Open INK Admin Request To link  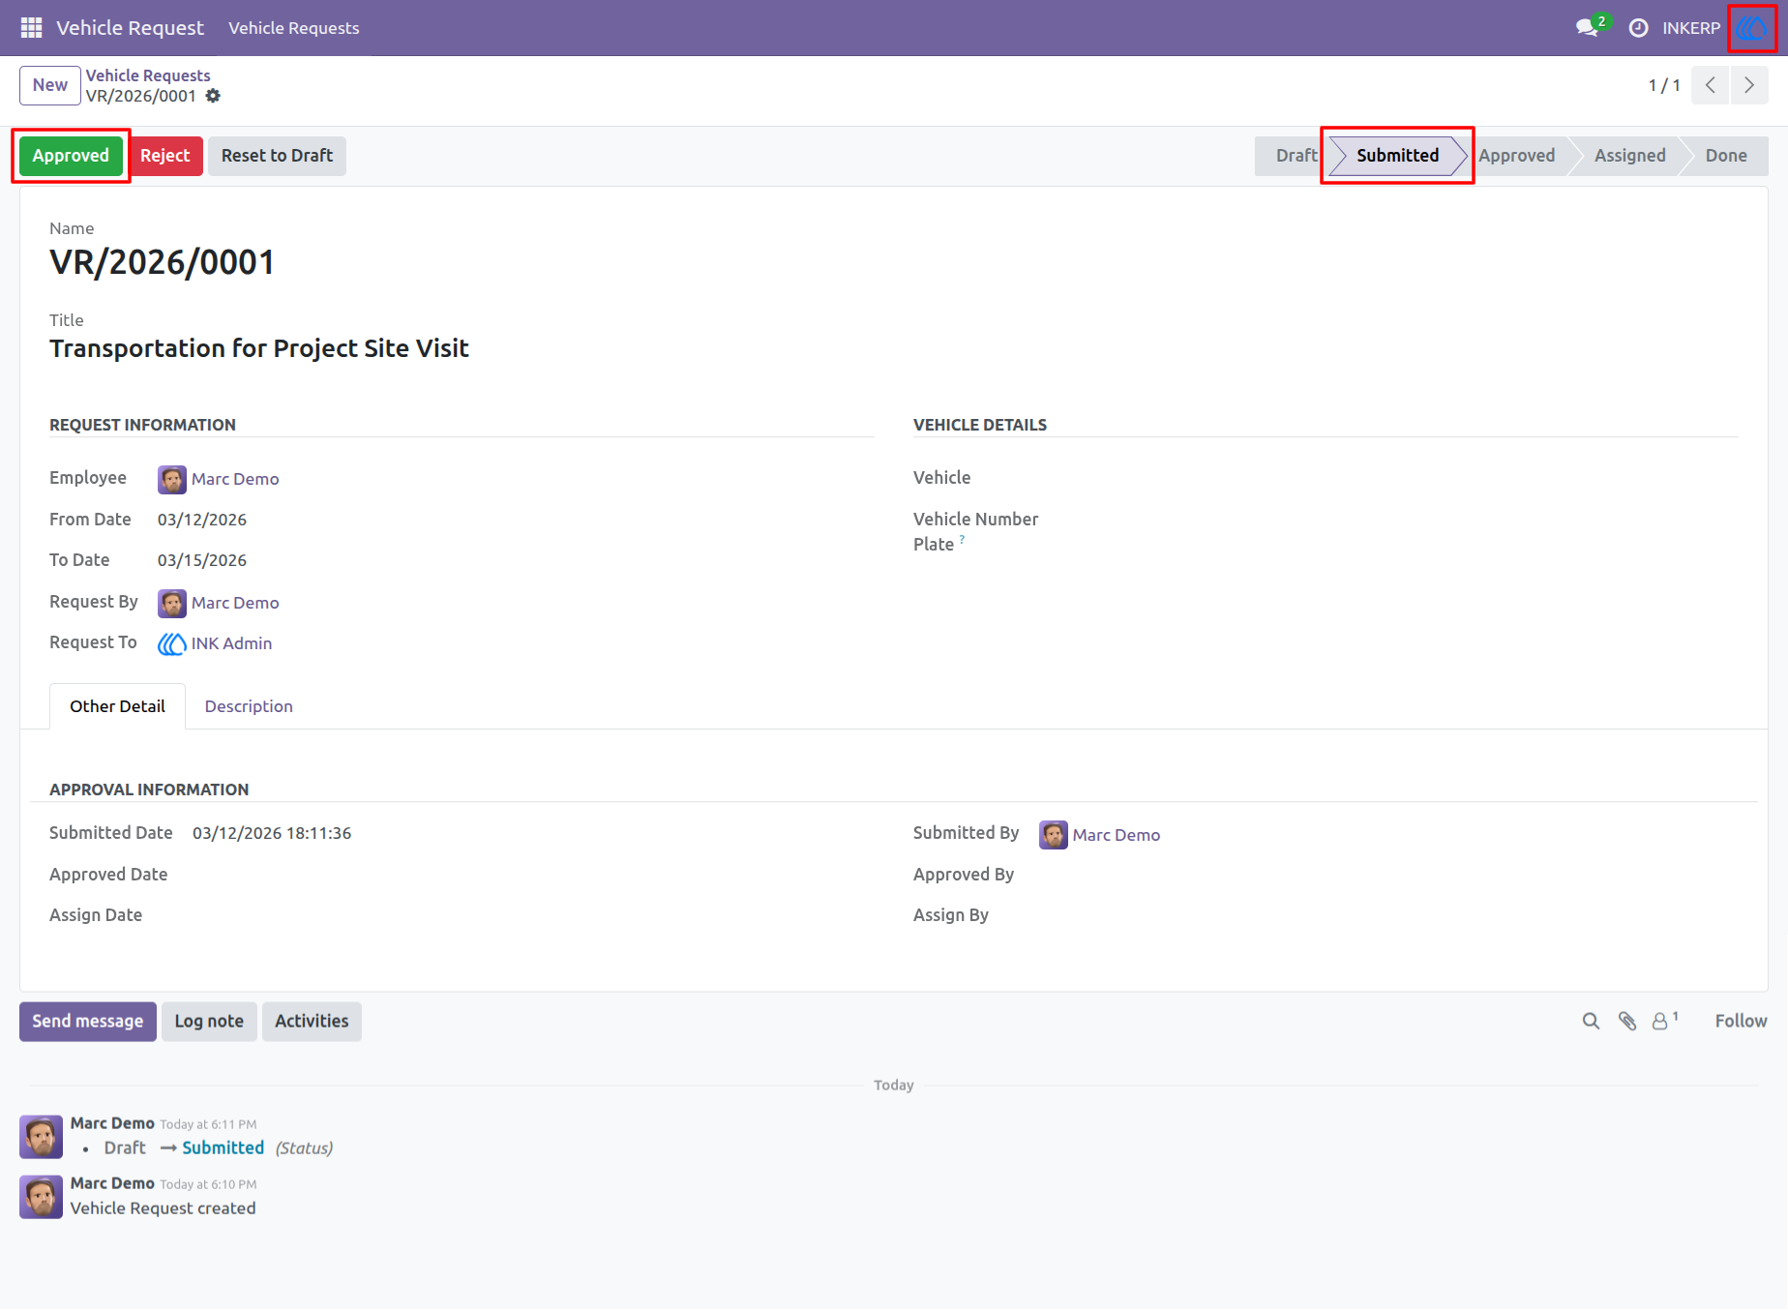[x=231, y=643]
